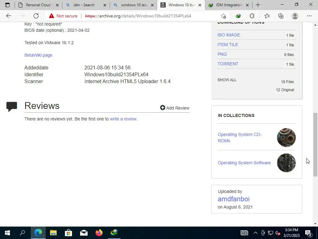Click Microsoft Edge taskbar icon
The height and width of the screenshot is (239, 318).
(x=38, y=233)
